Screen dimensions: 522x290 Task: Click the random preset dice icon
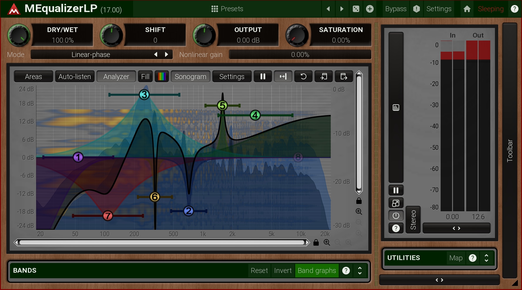356,9
